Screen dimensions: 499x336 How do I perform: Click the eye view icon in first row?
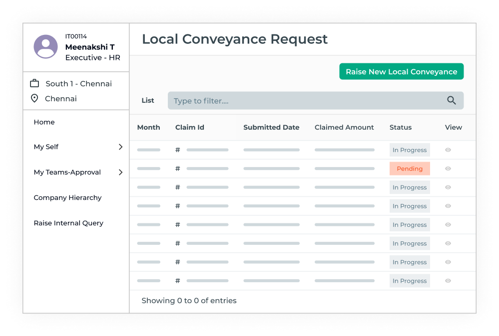(448, 150)
